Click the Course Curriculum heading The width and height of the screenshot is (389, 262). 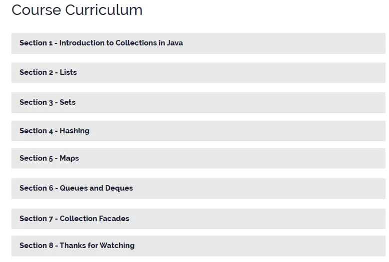(77, 10)
